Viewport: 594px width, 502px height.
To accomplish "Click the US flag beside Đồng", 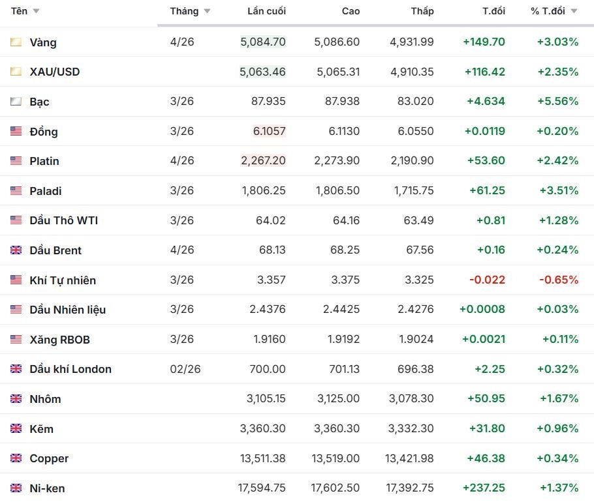I will [16, 132].
